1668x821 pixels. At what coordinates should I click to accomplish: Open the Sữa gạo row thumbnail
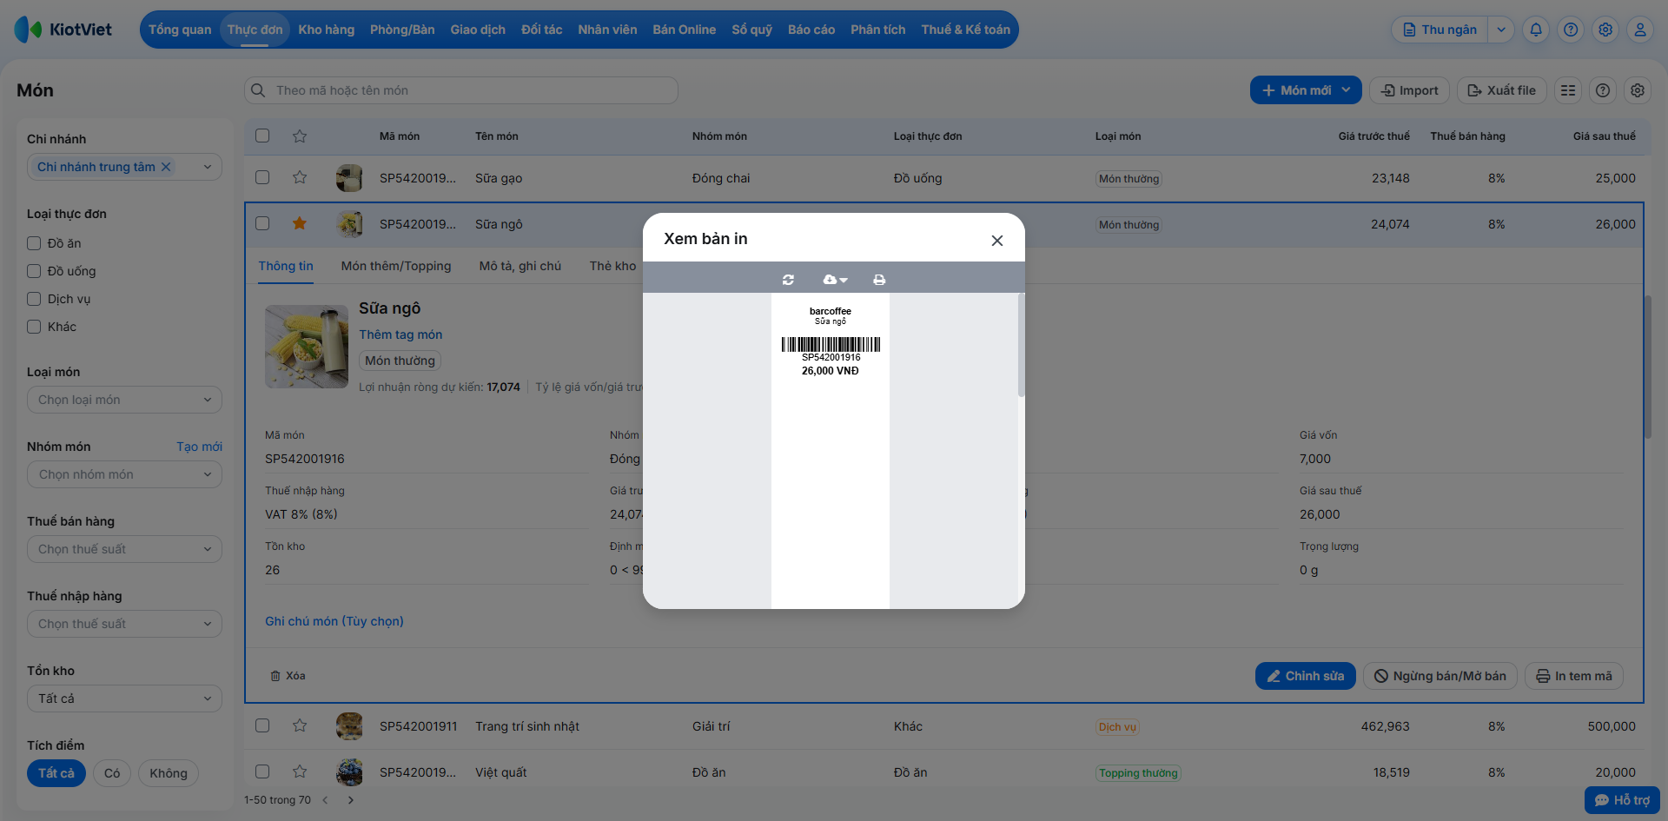[x=349, y=178]
